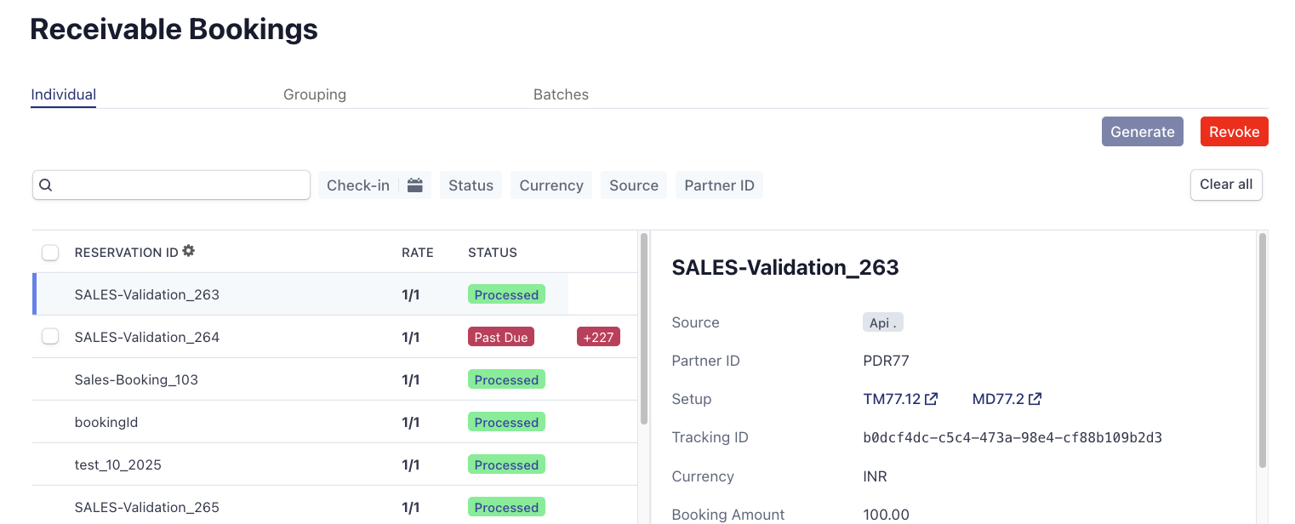Click the +227 overdue badge

(598, 338)
